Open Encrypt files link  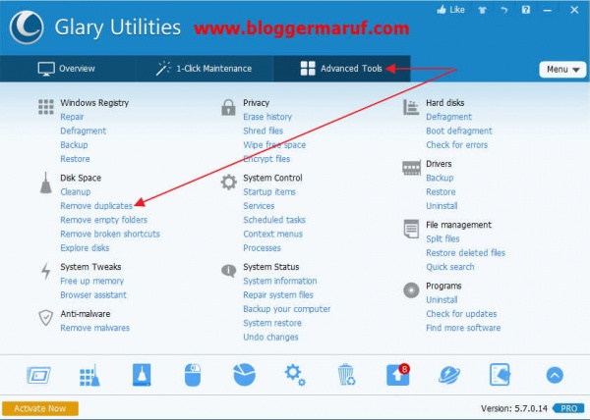266,159
